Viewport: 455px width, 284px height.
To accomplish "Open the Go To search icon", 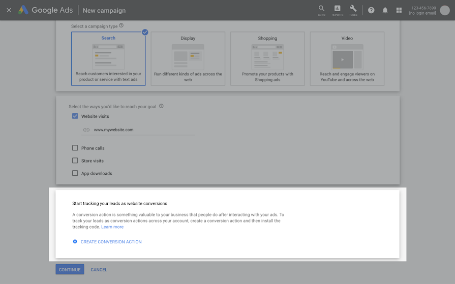I will (321, 10).
